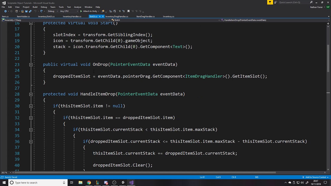Click the Comment out selected lines icon
The height and width of the screenshot is (186, 331).
click(120, 11)
